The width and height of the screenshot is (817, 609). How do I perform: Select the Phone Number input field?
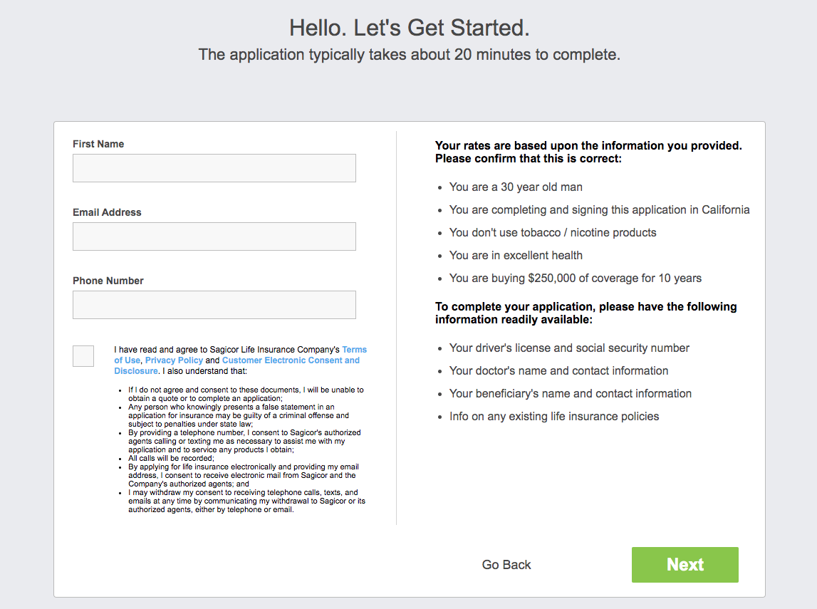pos(214,305)
